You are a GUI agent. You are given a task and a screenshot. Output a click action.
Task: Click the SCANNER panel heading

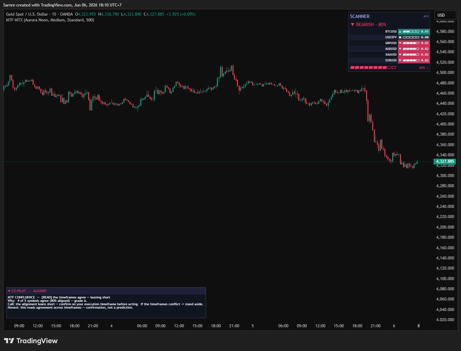coord(360,16)
